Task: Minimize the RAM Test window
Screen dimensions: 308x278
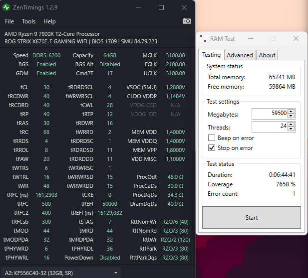Action: tap(251, 39)
